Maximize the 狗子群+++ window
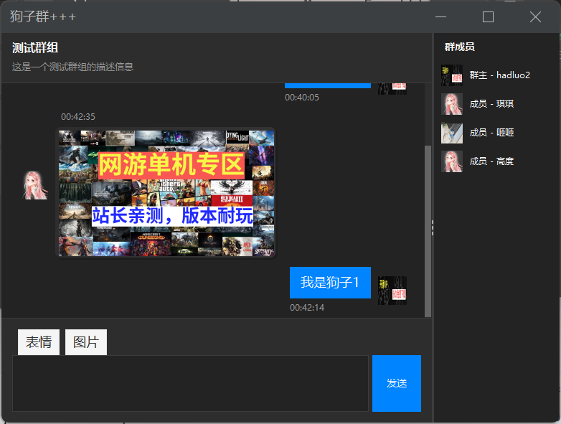Screen dimensions: 561x424 coord(488,17)
